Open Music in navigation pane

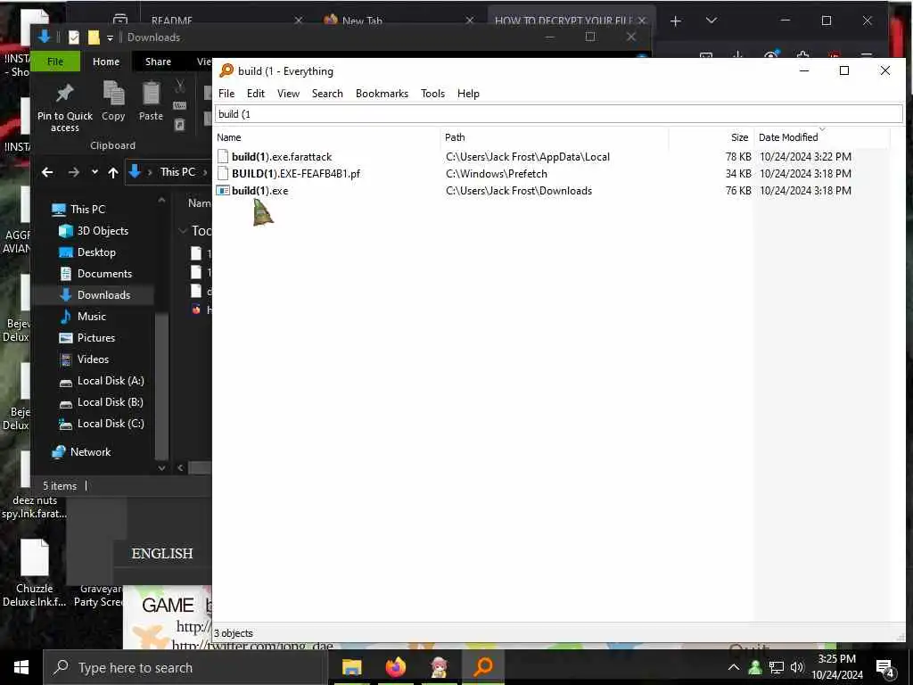tap(92, 317)
